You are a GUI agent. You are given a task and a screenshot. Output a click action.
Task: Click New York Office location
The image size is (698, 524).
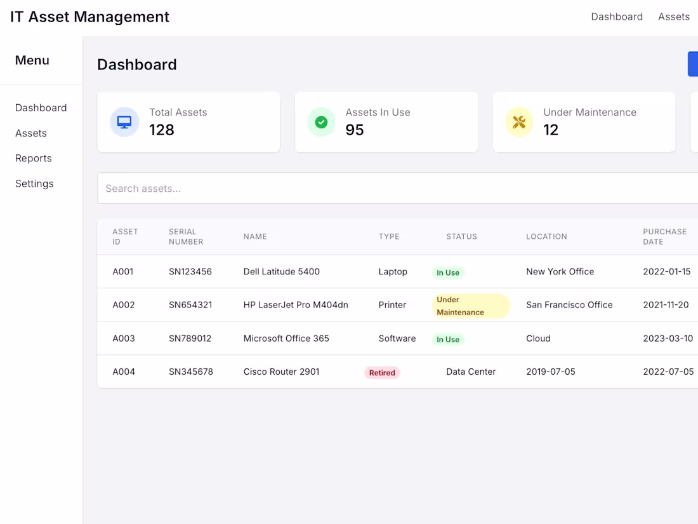point(560,272)
